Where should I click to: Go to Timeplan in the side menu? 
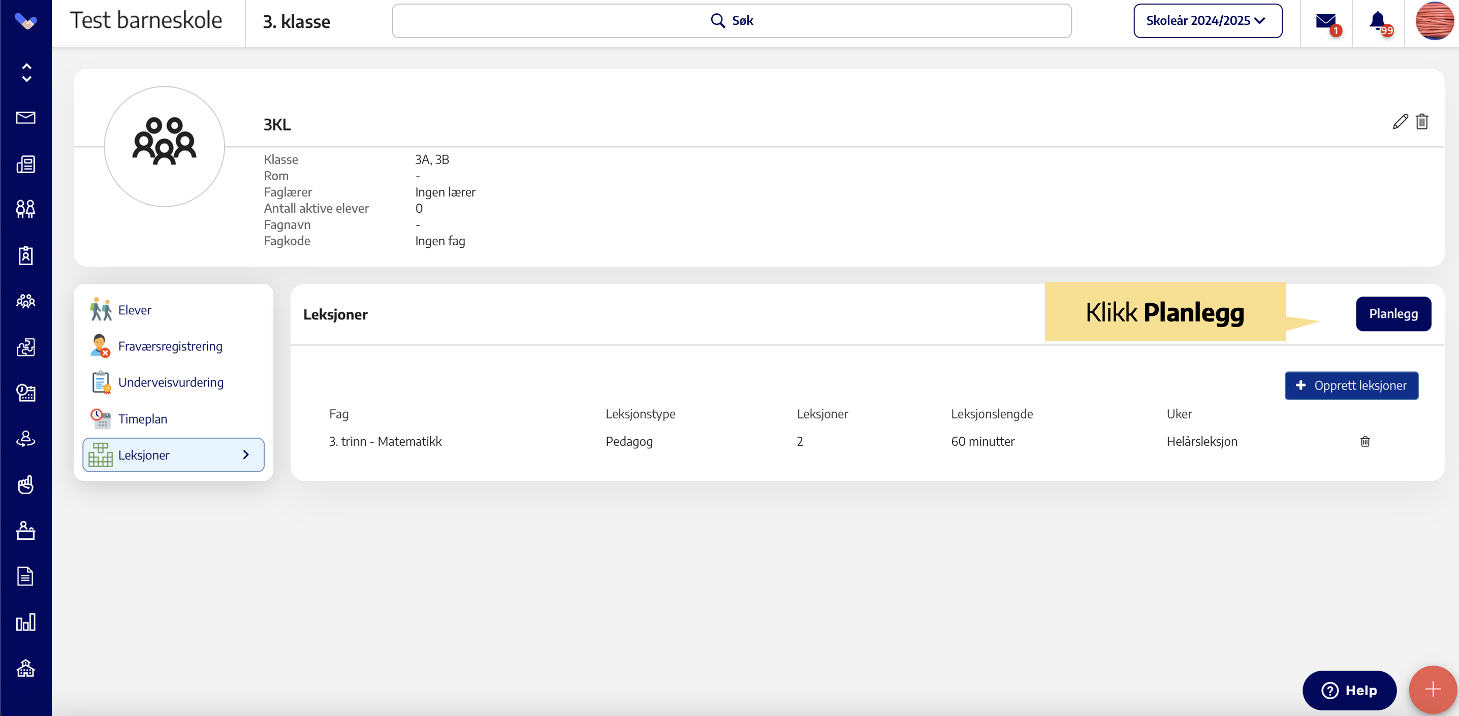pos(142,419)
